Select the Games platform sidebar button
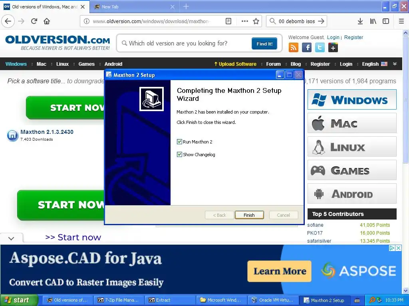 point(352,170)
